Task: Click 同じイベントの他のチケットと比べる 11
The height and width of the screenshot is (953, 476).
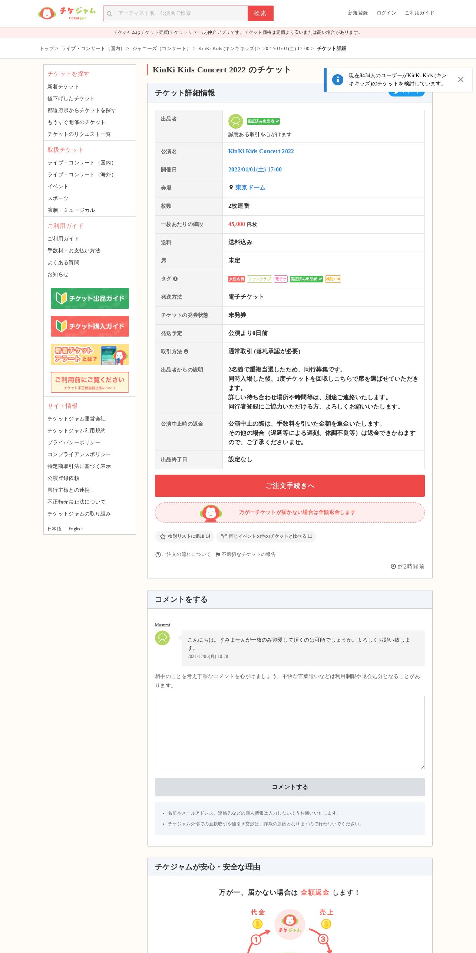Action: point(266,536)
